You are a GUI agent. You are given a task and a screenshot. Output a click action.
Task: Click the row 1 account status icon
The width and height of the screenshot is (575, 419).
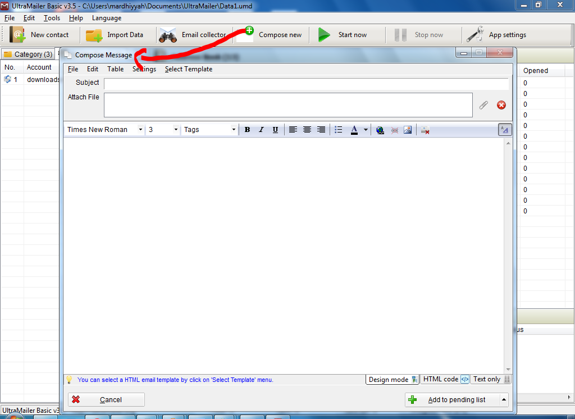click(x=7, y=79)
